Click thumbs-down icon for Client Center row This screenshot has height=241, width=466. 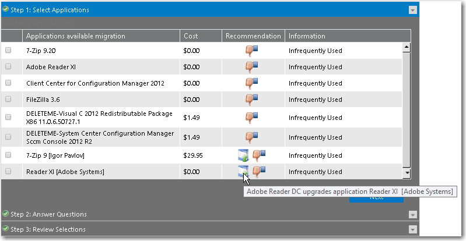[x=252, y=83]
